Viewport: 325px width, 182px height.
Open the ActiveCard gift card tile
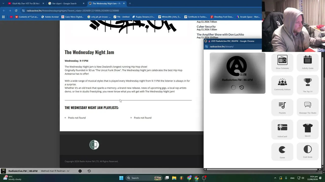pyautogui.click(x=282, y=130)
